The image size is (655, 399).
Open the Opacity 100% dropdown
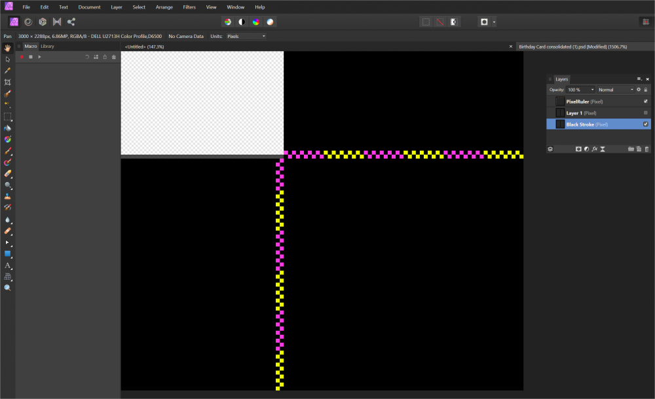coord(580,90)
